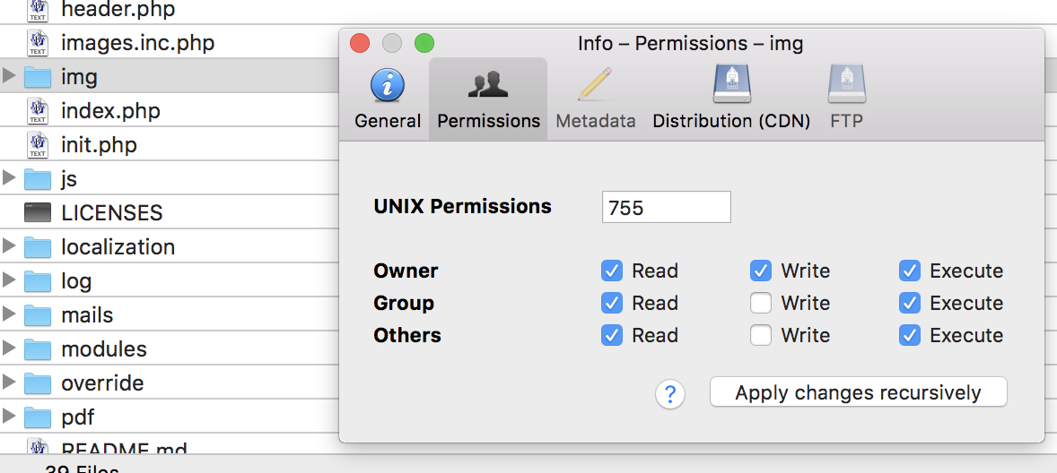Screen dimensions: 1057x473
Task: Click the help question mark icon
Action: [670, 393]
